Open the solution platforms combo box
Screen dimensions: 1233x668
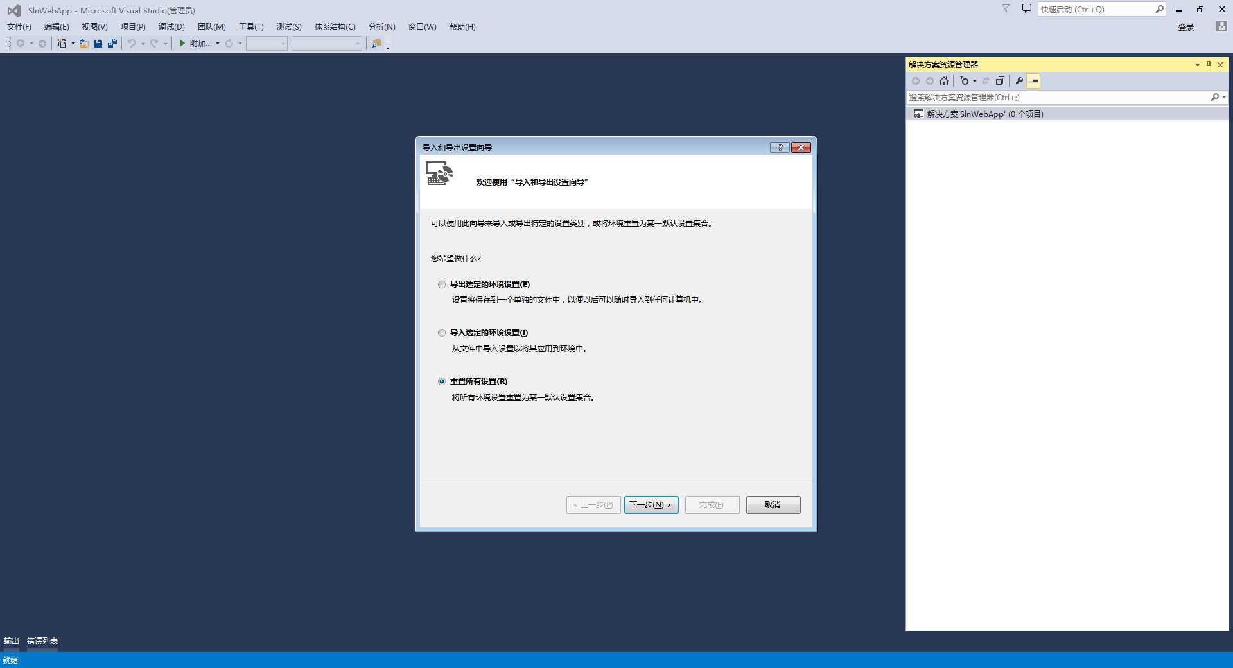click(x=327, y=43)
